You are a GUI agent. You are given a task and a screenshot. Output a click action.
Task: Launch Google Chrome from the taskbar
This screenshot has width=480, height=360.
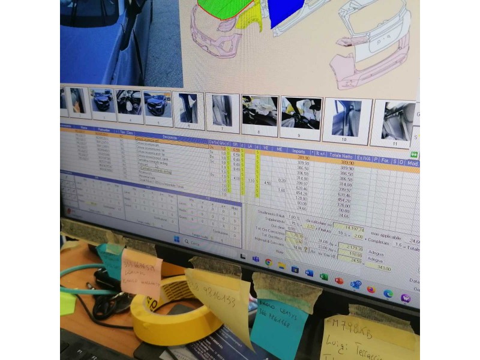tap(268, 262)
